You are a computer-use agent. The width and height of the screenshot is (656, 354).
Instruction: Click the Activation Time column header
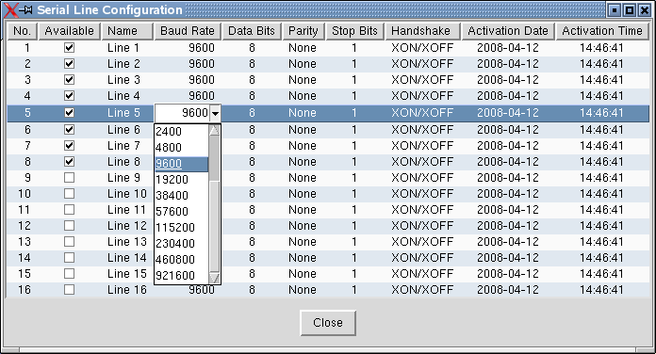602,31
